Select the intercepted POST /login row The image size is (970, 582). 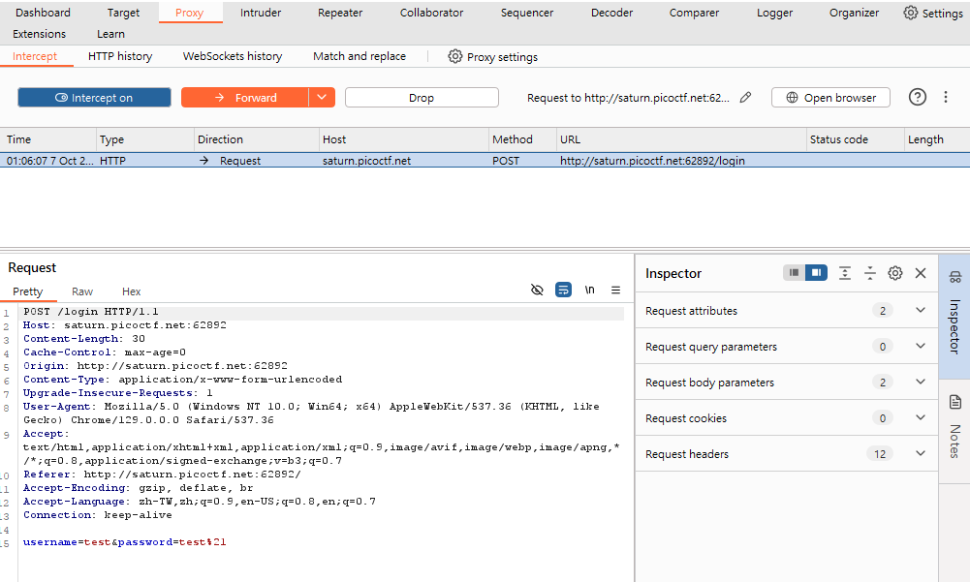coord(485,160)
